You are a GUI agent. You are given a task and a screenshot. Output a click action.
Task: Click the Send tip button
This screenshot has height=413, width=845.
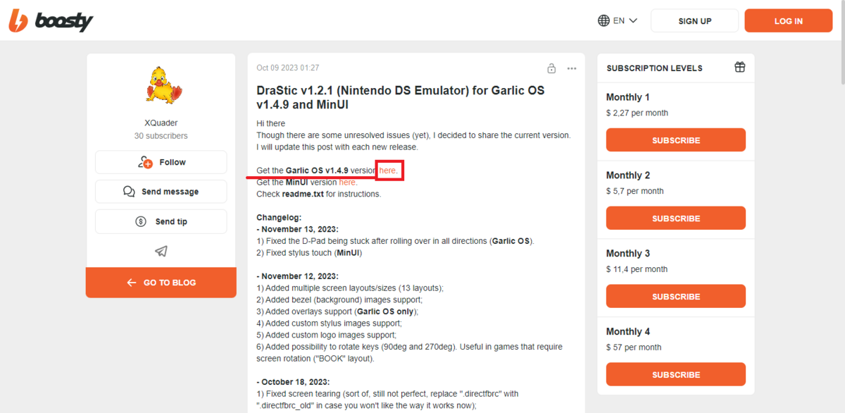(x=161, y=221)
